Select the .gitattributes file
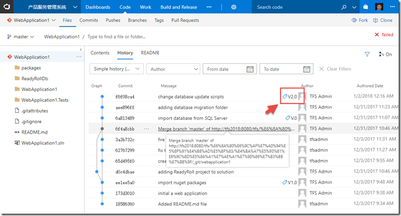 (x=35, y=111)
